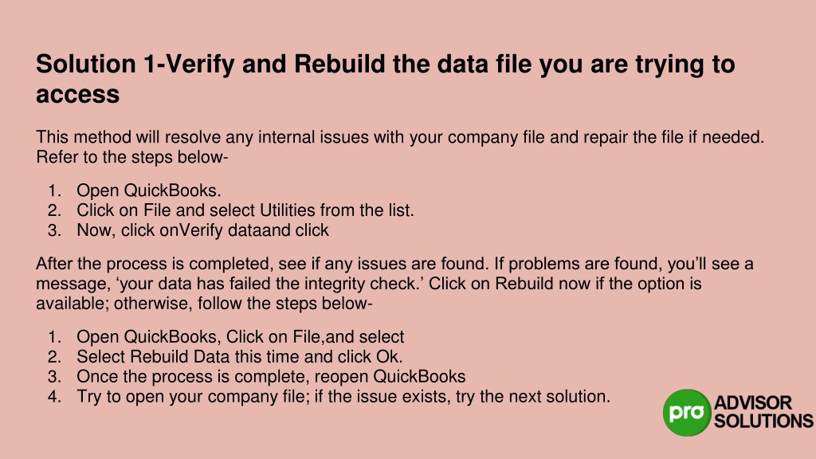Screen dimensions: 816x459
Task: Click the Solution 1 heading text
Action: [385, 79]
